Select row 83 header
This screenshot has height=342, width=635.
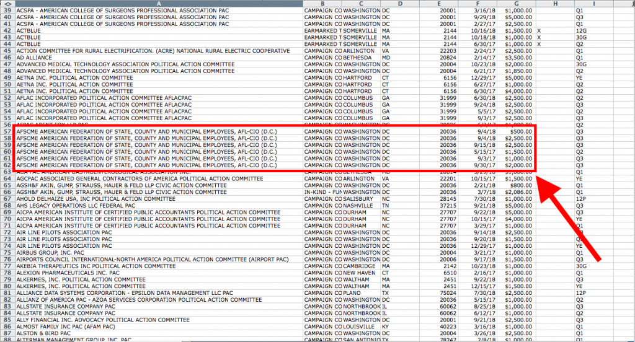[x=7, y=307]
